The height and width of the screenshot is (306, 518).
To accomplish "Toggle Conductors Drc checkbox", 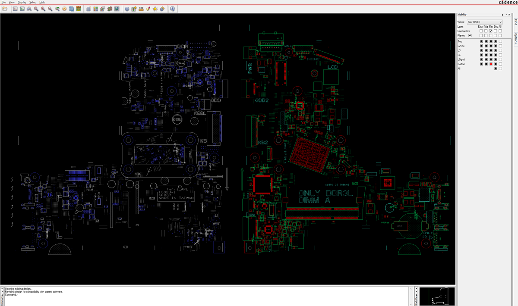I will pyautogui.click(x=496, y=31).
